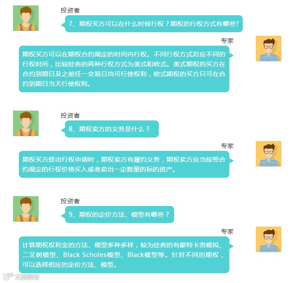
Task: Click the 大数跨境 watermark text
Action: (27, 277)
